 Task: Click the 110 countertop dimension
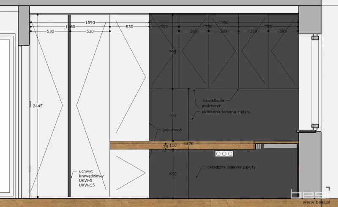(x=173, y=145)
